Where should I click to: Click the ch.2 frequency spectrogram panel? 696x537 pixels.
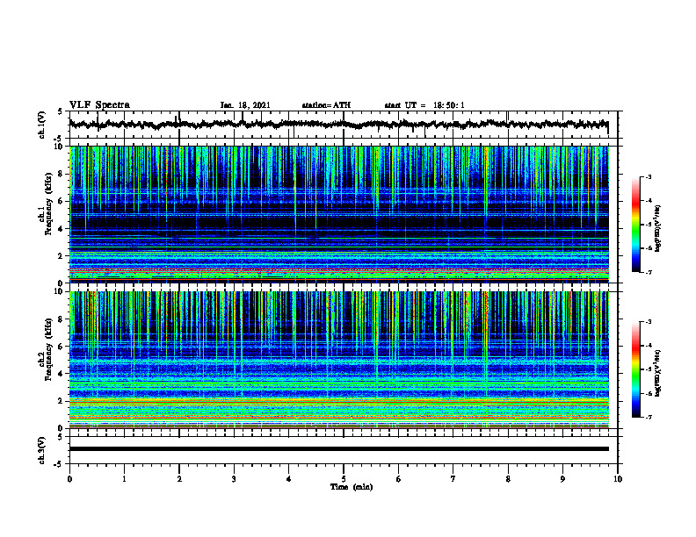point(339,360)
